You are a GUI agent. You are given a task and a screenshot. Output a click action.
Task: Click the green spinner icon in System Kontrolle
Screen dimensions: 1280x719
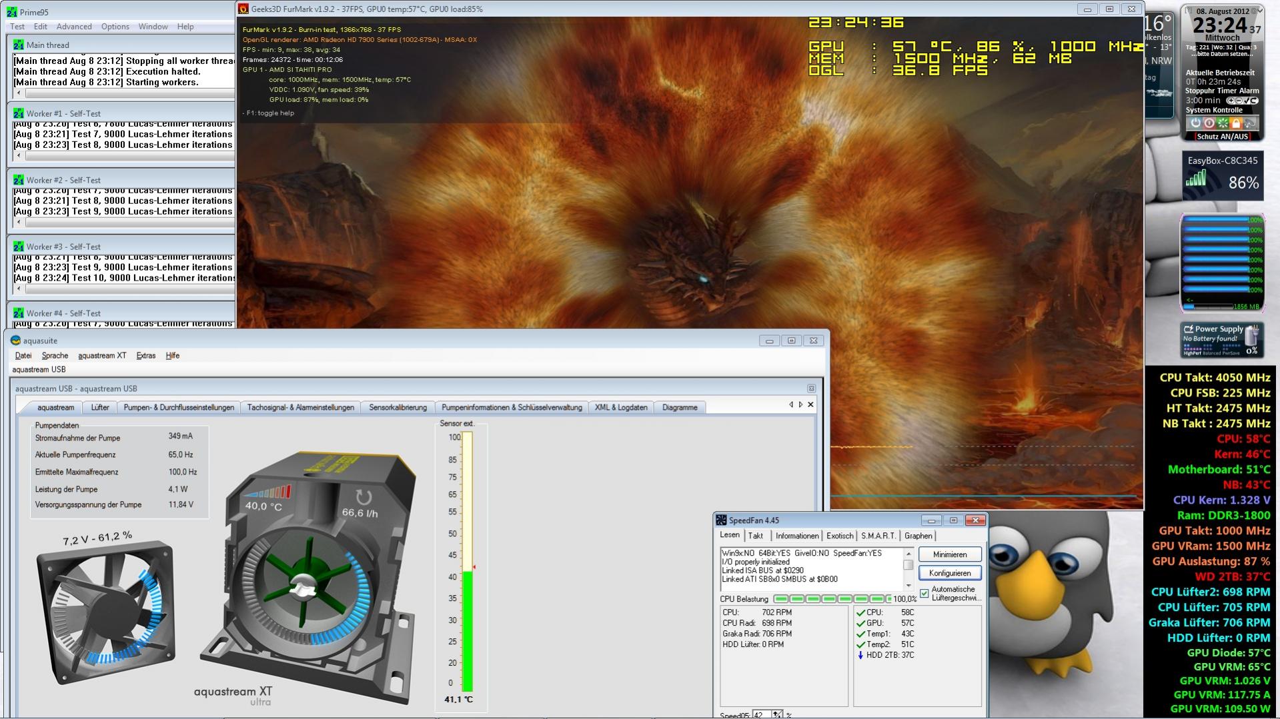(1223, 123)
